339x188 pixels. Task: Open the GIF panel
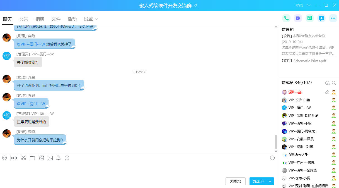click(x=14, y=158)
